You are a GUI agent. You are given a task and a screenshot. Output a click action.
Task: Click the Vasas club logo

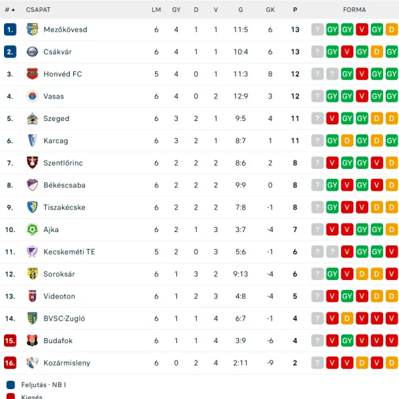[x=33, y=96]
